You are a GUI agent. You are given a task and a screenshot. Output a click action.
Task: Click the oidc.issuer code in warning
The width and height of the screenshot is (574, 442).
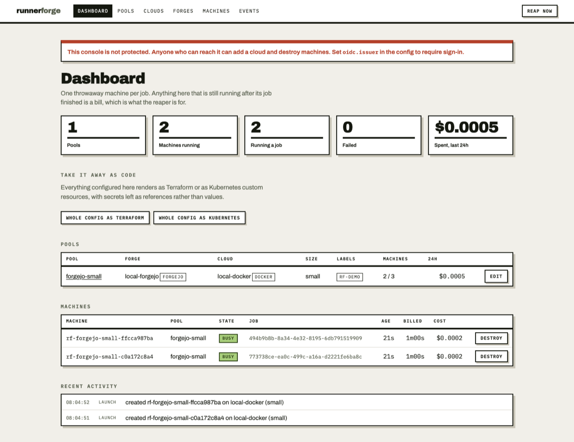pyautogui.click(x=360, y=52)
